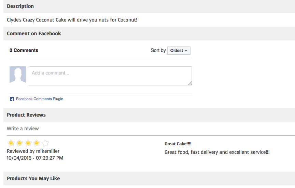Click inside the Add a comment field

[x=109, y=76]
